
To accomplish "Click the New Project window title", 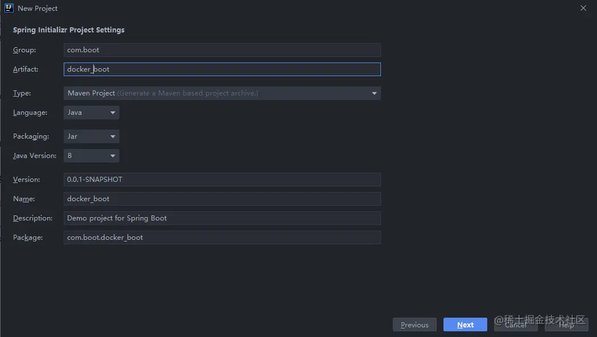I will [x=38, y=9].
